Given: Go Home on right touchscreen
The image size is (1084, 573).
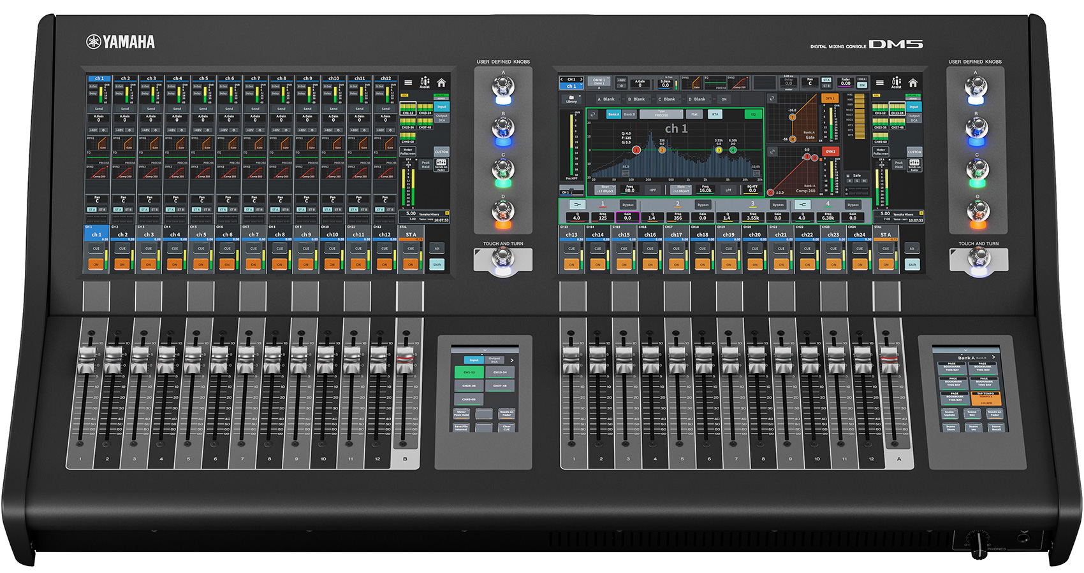Looking at the screenshot, I should coord(913,83).
